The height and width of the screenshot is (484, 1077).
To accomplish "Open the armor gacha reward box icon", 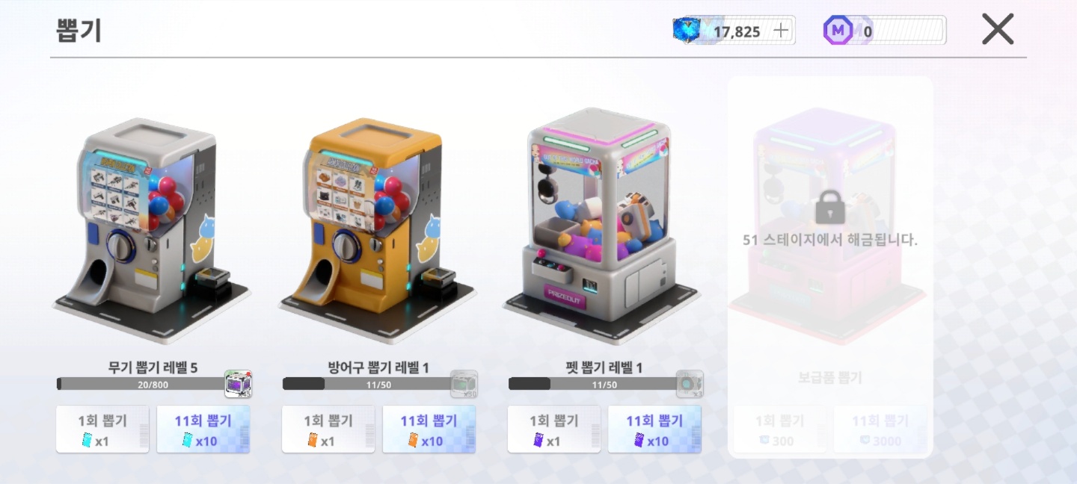I will click(x=464, y=384).
